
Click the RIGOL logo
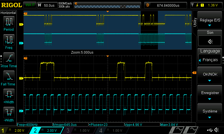point(11,5)
